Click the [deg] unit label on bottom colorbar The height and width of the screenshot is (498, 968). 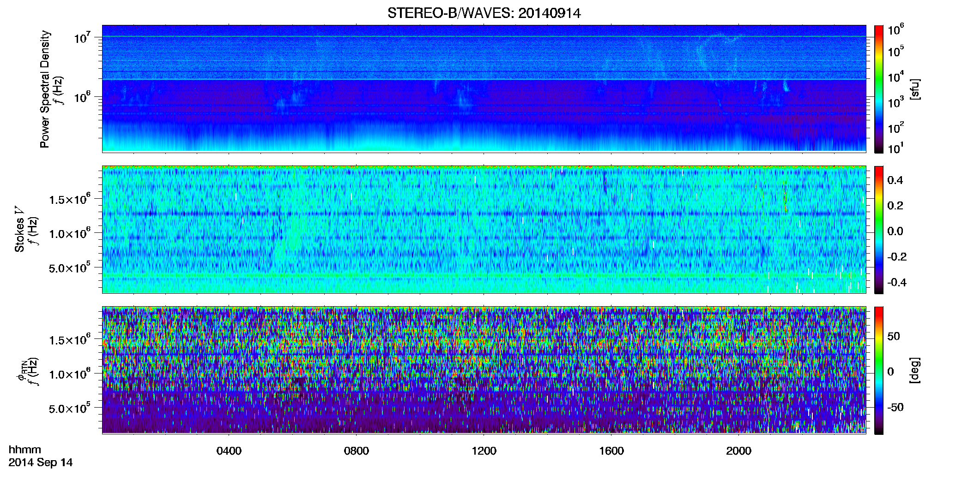coord(915,370)
